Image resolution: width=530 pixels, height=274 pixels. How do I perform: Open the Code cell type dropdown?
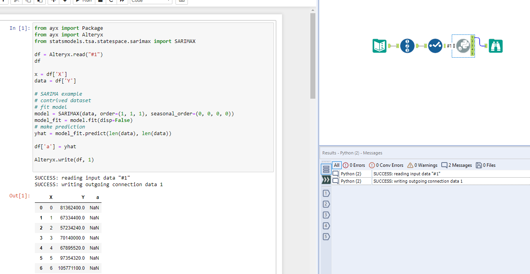(151, 1)
